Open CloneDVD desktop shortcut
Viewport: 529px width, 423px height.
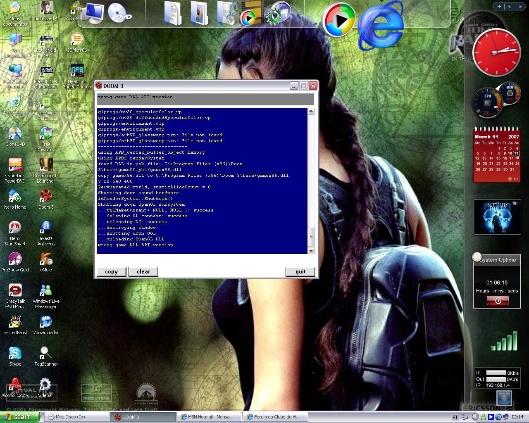(x=15, y=137)
